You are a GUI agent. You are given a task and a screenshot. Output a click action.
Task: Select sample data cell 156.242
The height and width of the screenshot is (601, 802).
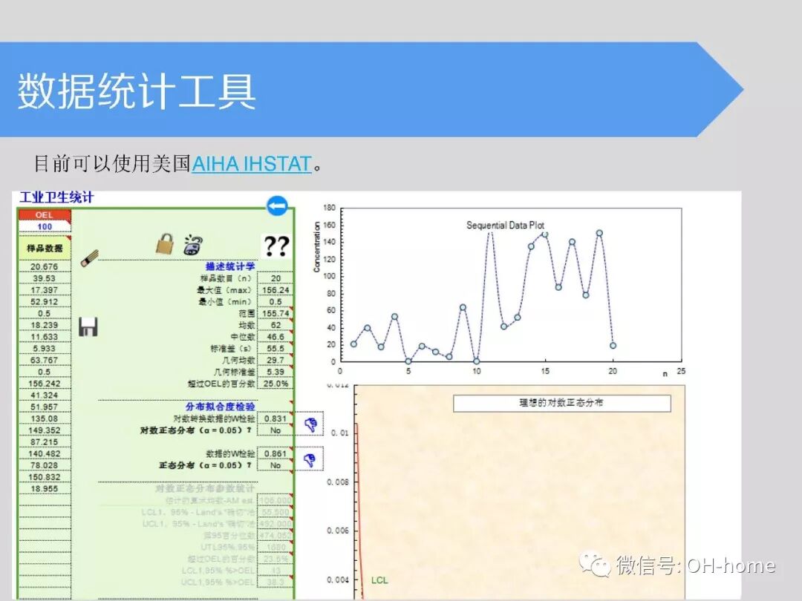click(45, 384)
